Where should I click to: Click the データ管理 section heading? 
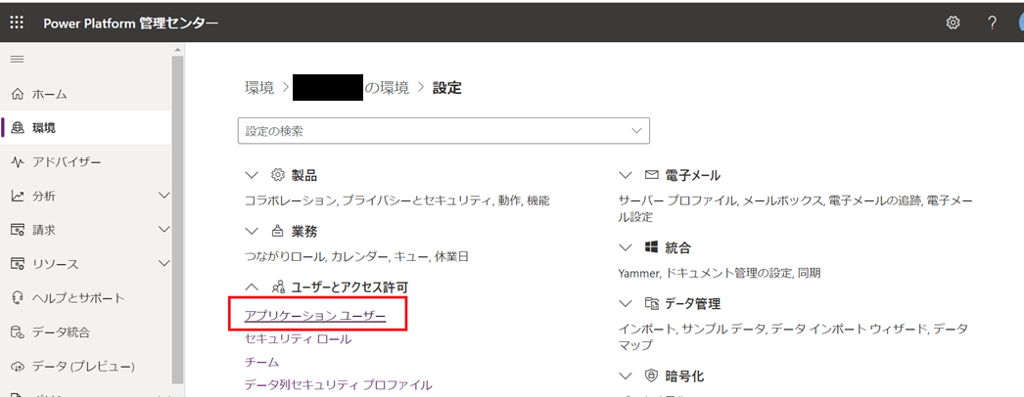click(692, 303)
